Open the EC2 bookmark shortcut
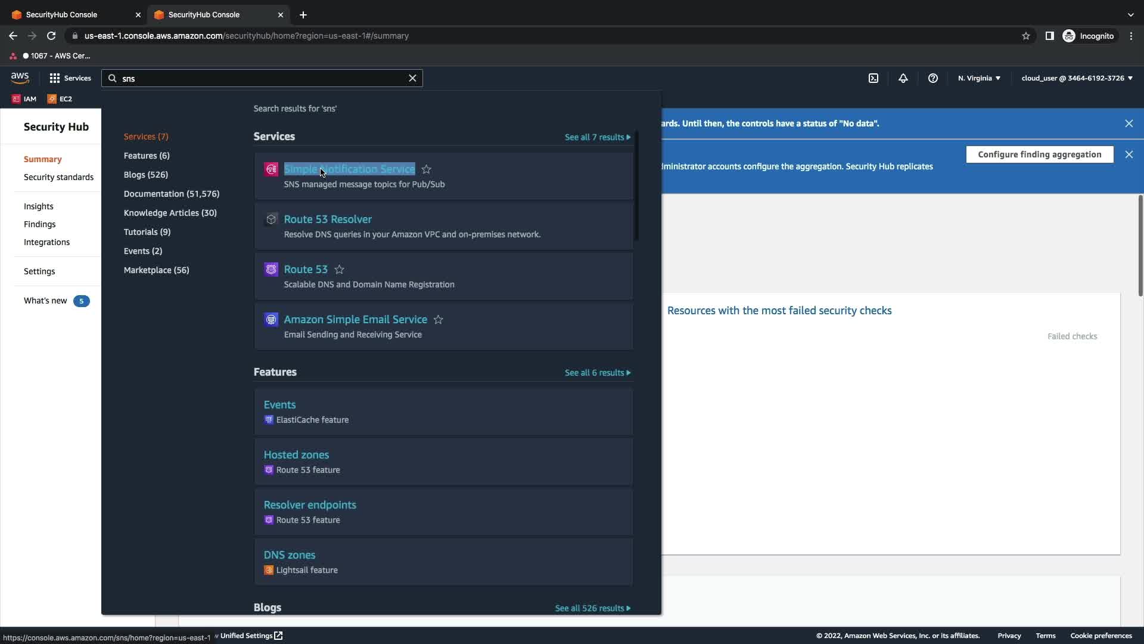 pos(60,99)
